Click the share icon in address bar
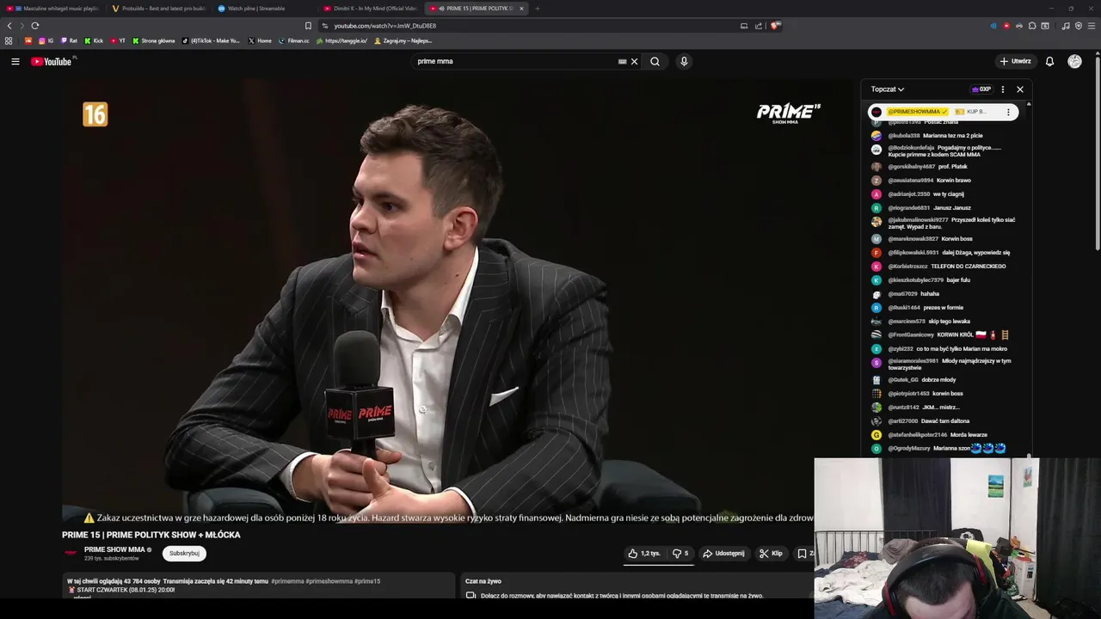1101x619 pixels. 759,26
